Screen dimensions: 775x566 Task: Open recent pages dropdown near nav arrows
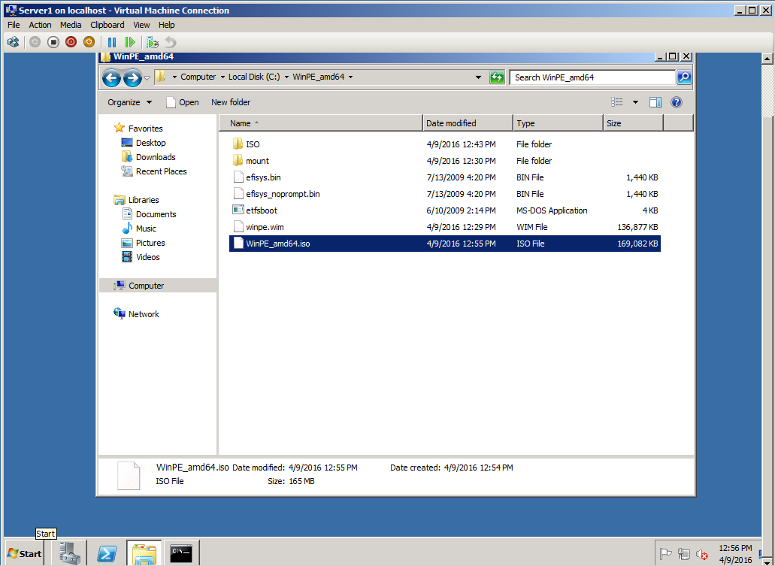(x=147, y=78)
